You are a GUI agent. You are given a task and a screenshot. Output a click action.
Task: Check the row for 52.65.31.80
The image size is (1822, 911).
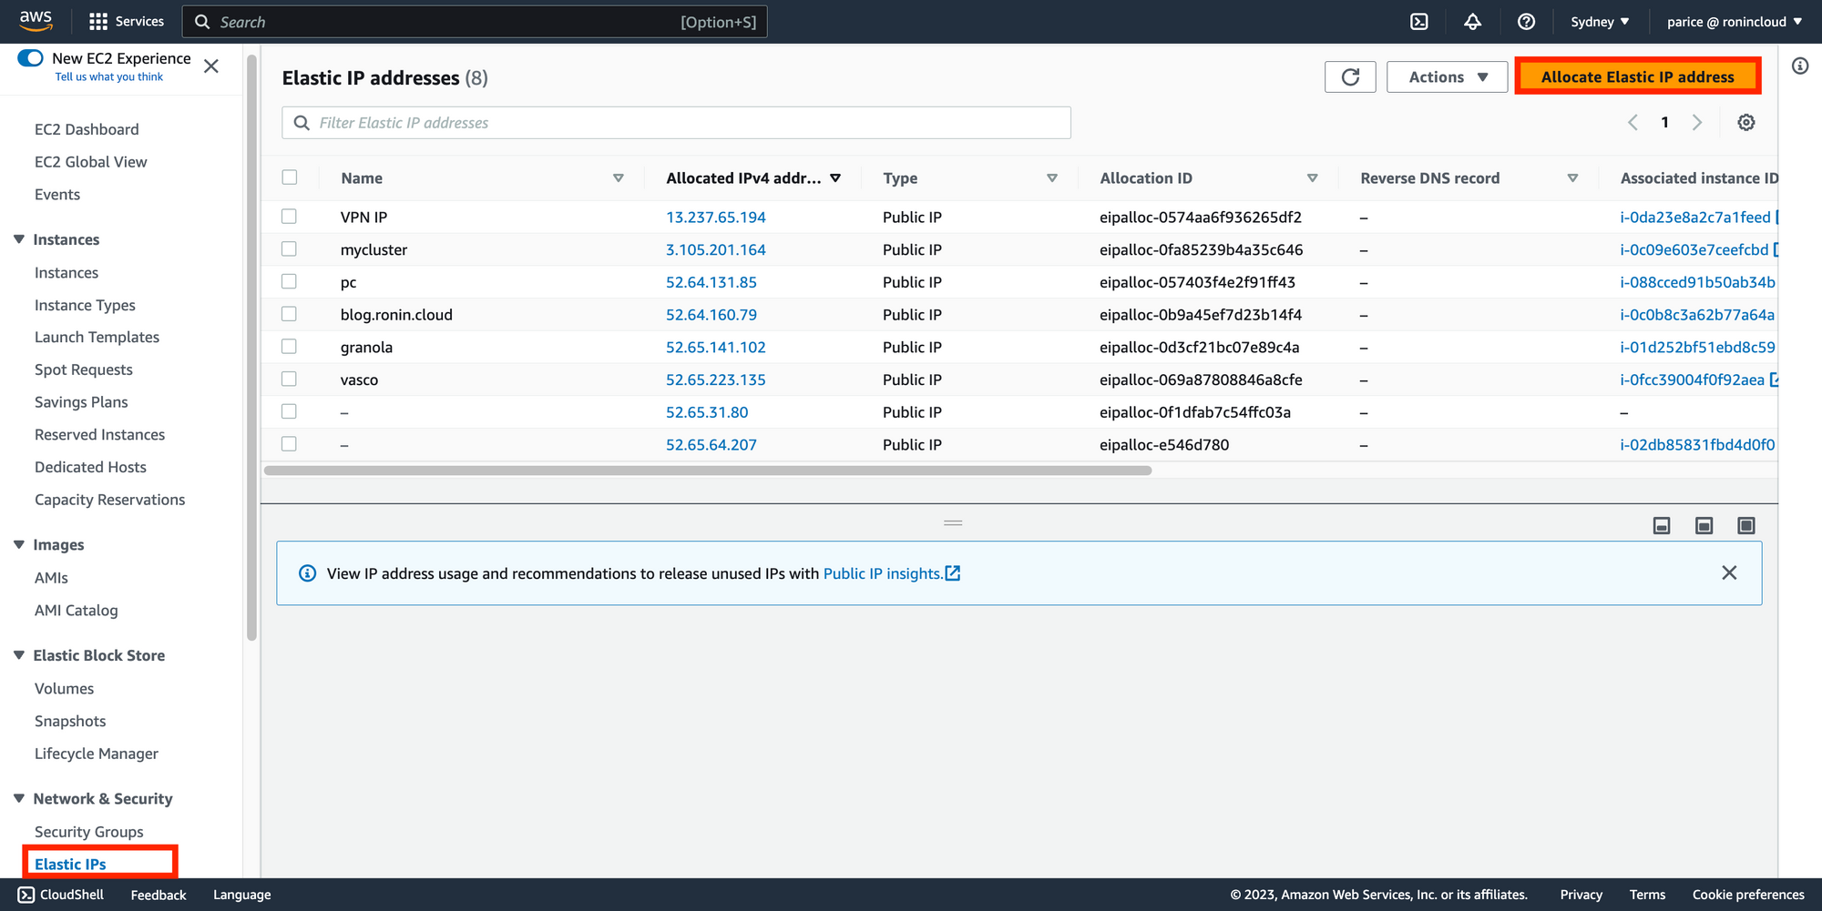289,411
